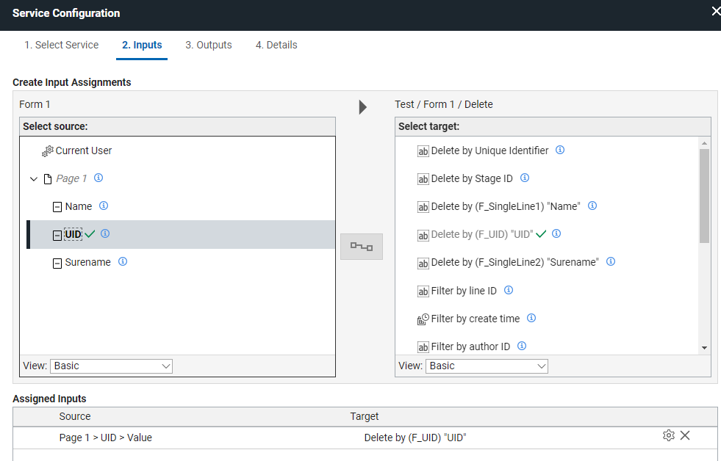721x461 pixels.
Task: Choose Delete by Stage ID target
Action: pos(472,178)
